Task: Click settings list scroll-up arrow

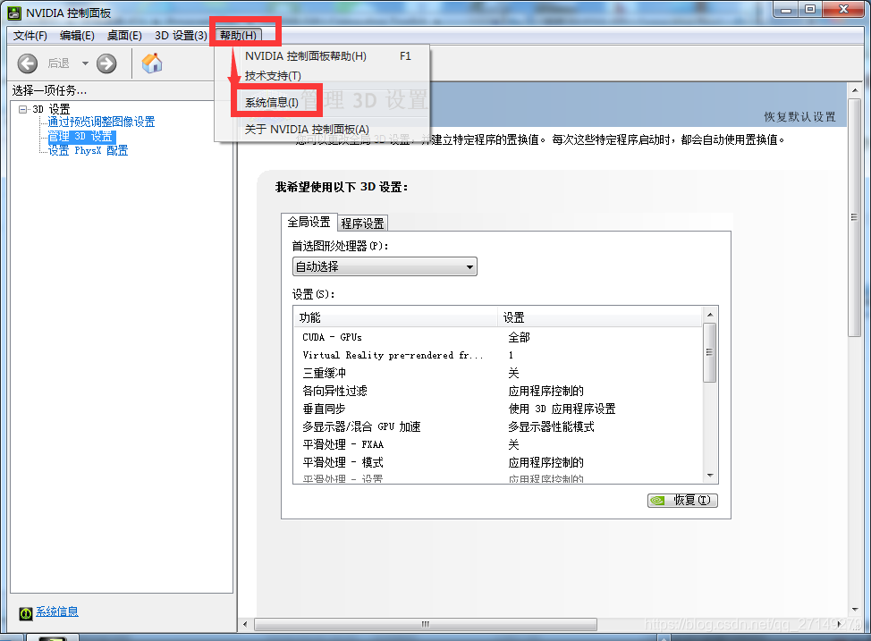Action: coord(710,315)
